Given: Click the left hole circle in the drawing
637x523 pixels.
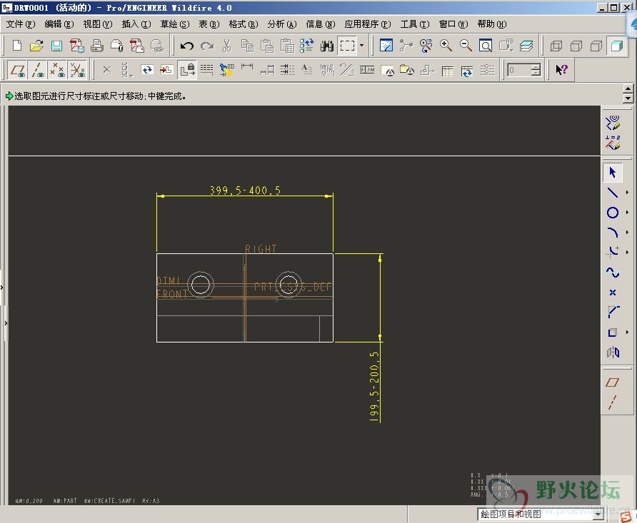Looking at the screenshot, I should pyautogui.click(x=200, y=285).
